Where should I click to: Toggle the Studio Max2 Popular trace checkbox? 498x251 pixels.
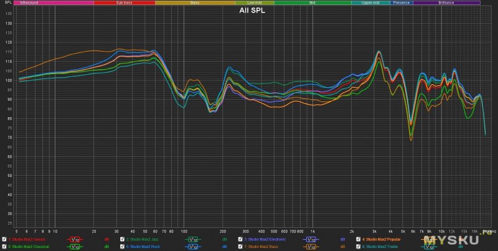[x=359, y=240]
